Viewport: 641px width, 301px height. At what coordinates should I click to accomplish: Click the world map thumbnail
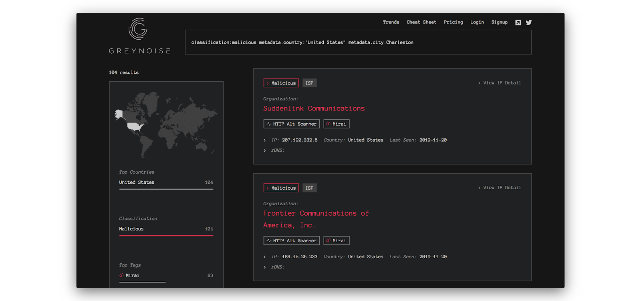[x=166, y=124]
